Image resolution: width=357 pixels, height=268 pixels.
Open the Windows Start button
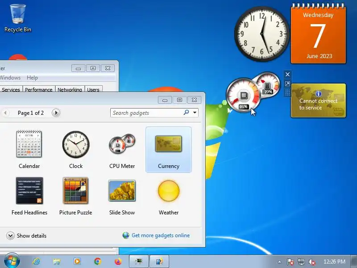(12, 261)
